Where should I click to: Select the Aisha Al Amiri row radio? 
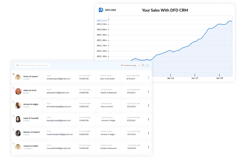click(14, 88)
